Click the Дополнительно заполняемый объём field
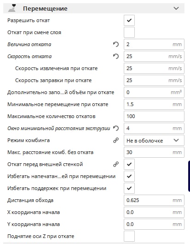190x244 pixels. click(x=154, y=92)
